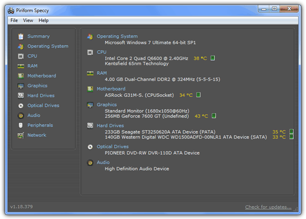
Task: Click the Graphics monitor icon in sidebar
Action: 21,86
